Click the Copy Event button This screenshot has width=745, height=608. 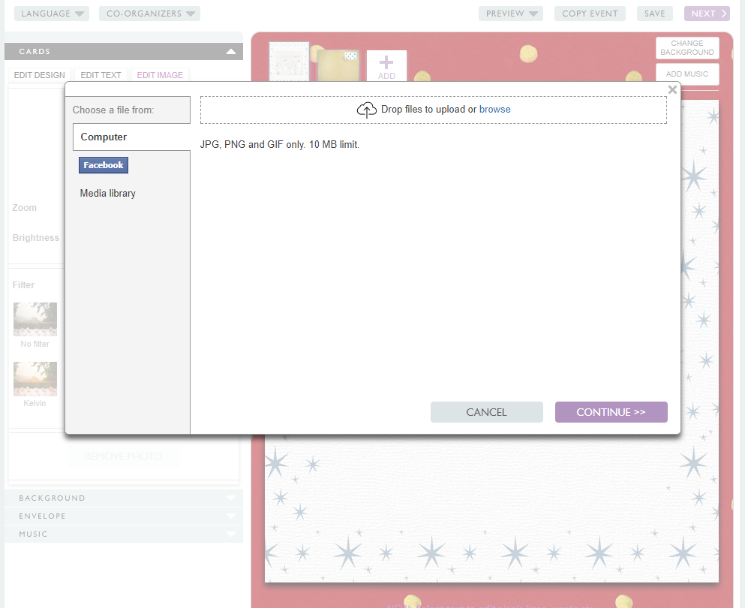[590, 14]
